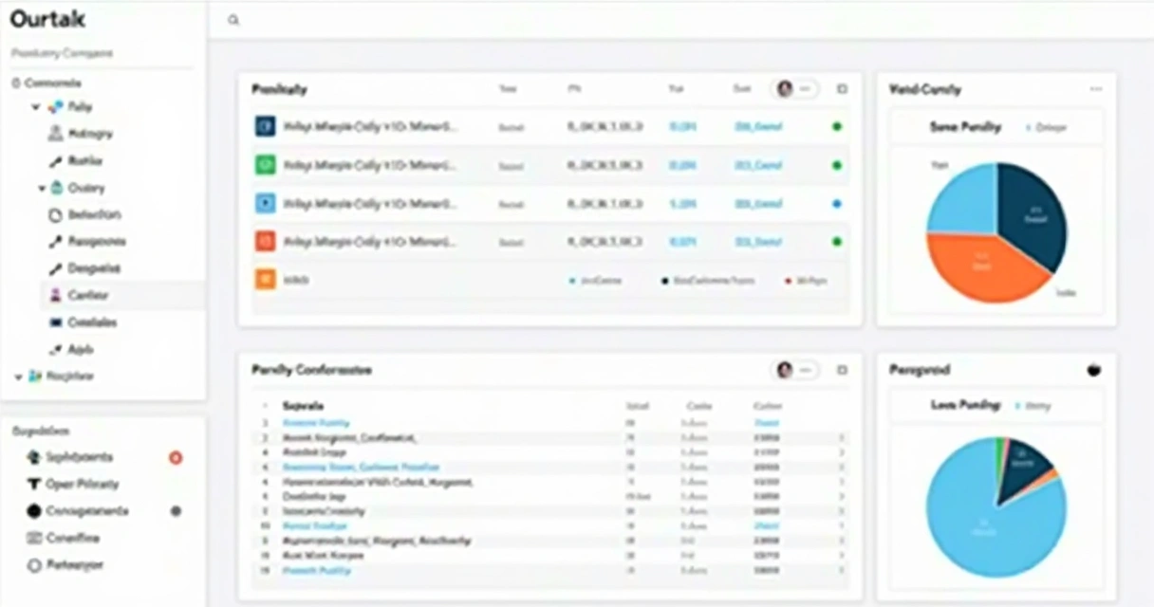Click the square expand icon in Ponlcaly header
The image size is (1154, 607).
click(x=842, y=89)
